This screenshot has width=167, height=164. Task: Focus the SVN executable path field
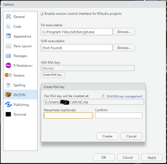click(77, 48)
